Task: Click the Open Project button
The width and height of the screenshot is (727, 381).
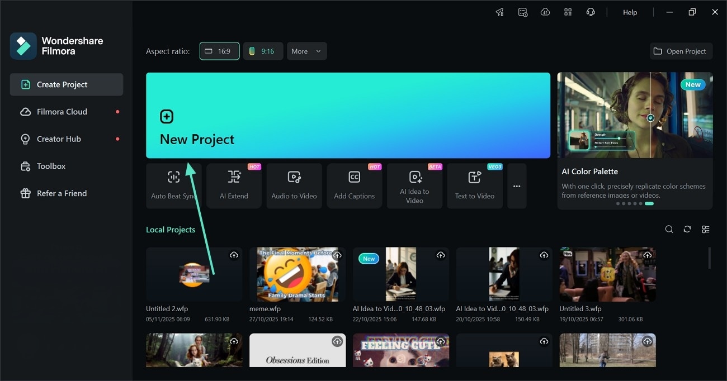Action: pos(681,51)
